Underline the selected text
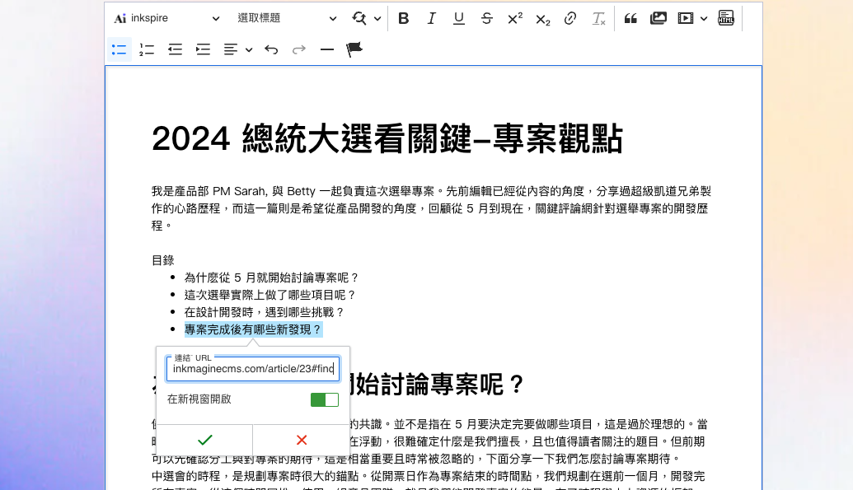 tap(458, 18)
